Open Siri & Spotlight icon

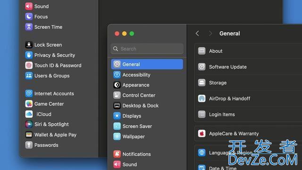pyautogui.click(x=29, y=124)
